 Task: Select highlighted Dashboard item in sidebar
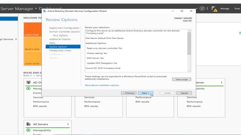point(9,19)
